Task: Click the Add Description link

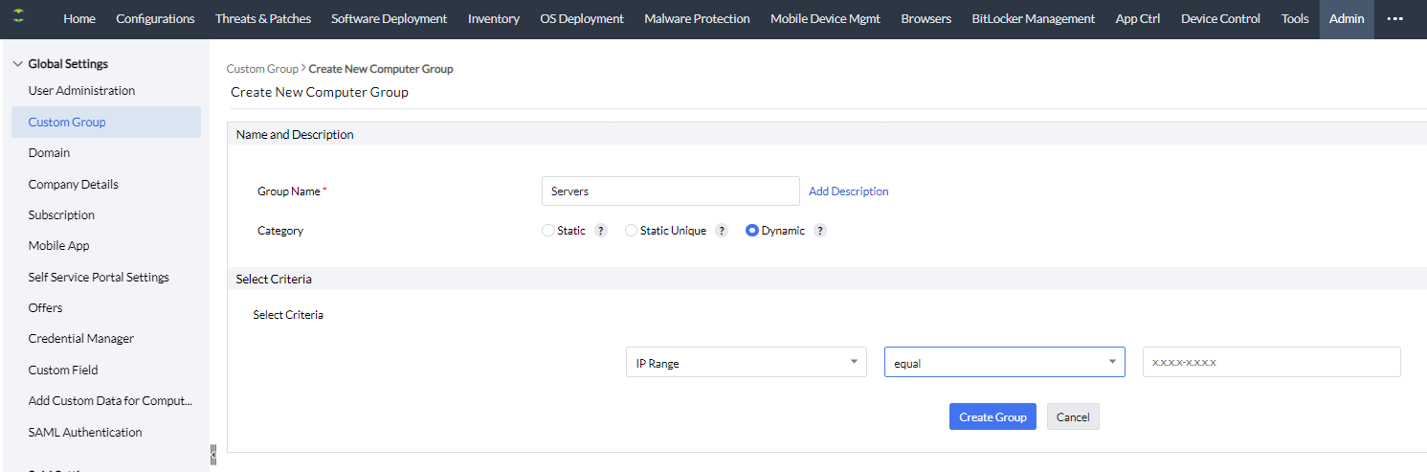Action: 848,191
